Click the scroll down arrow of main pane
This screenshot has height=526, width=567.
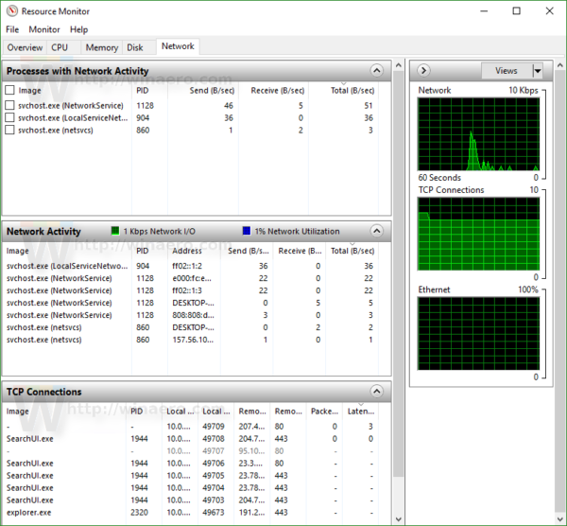[x=399, y=519]
